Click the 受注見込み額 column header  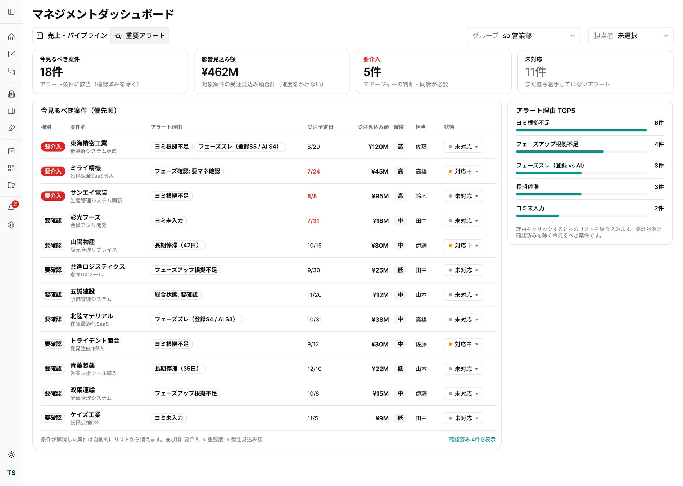tap(373, 127)
